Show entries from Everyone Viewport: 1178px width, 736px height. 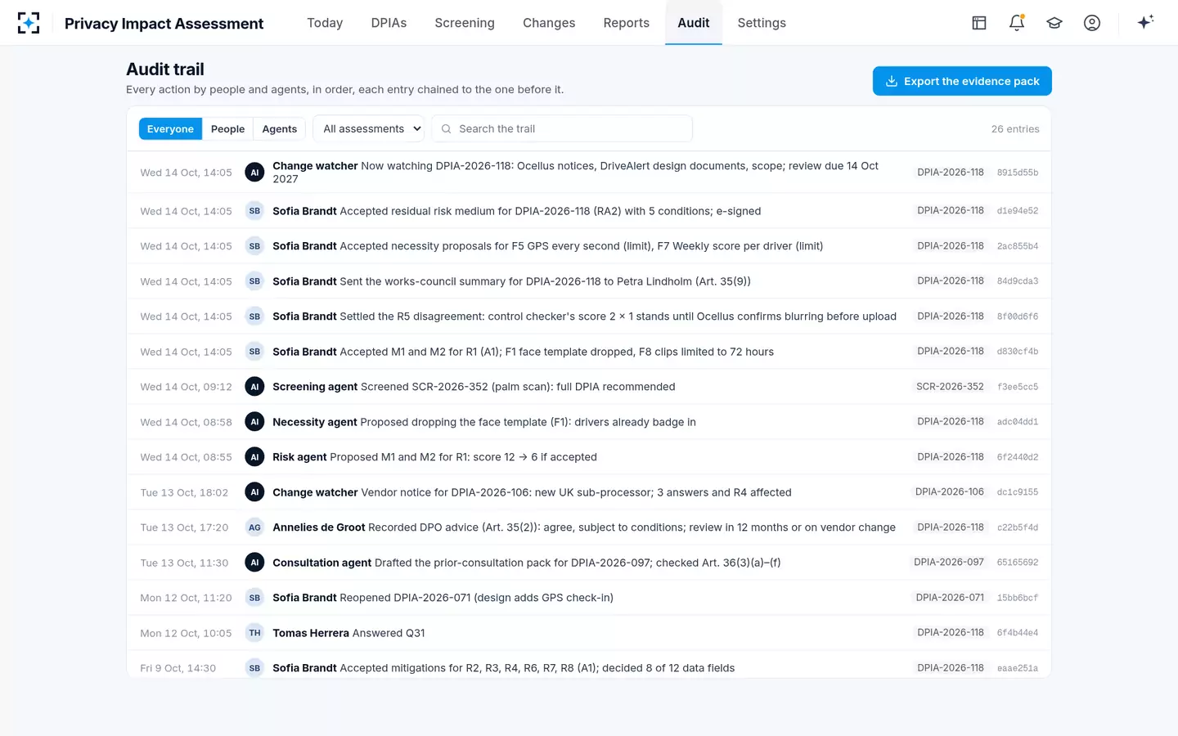click(x=170, y=129)
